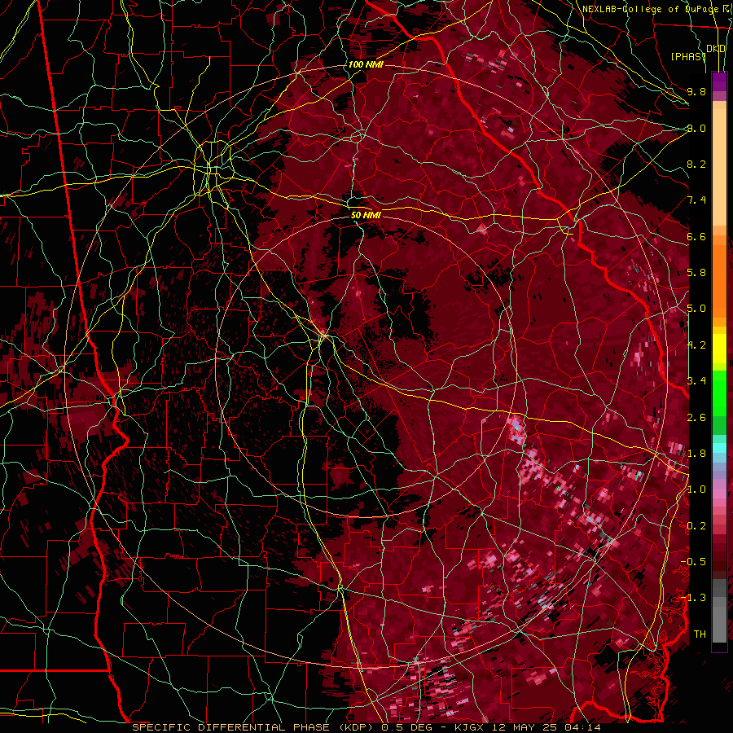733x733 pixels.
Task: Click the -0.5 value on color scale
Action: click(x=694, y=561)
